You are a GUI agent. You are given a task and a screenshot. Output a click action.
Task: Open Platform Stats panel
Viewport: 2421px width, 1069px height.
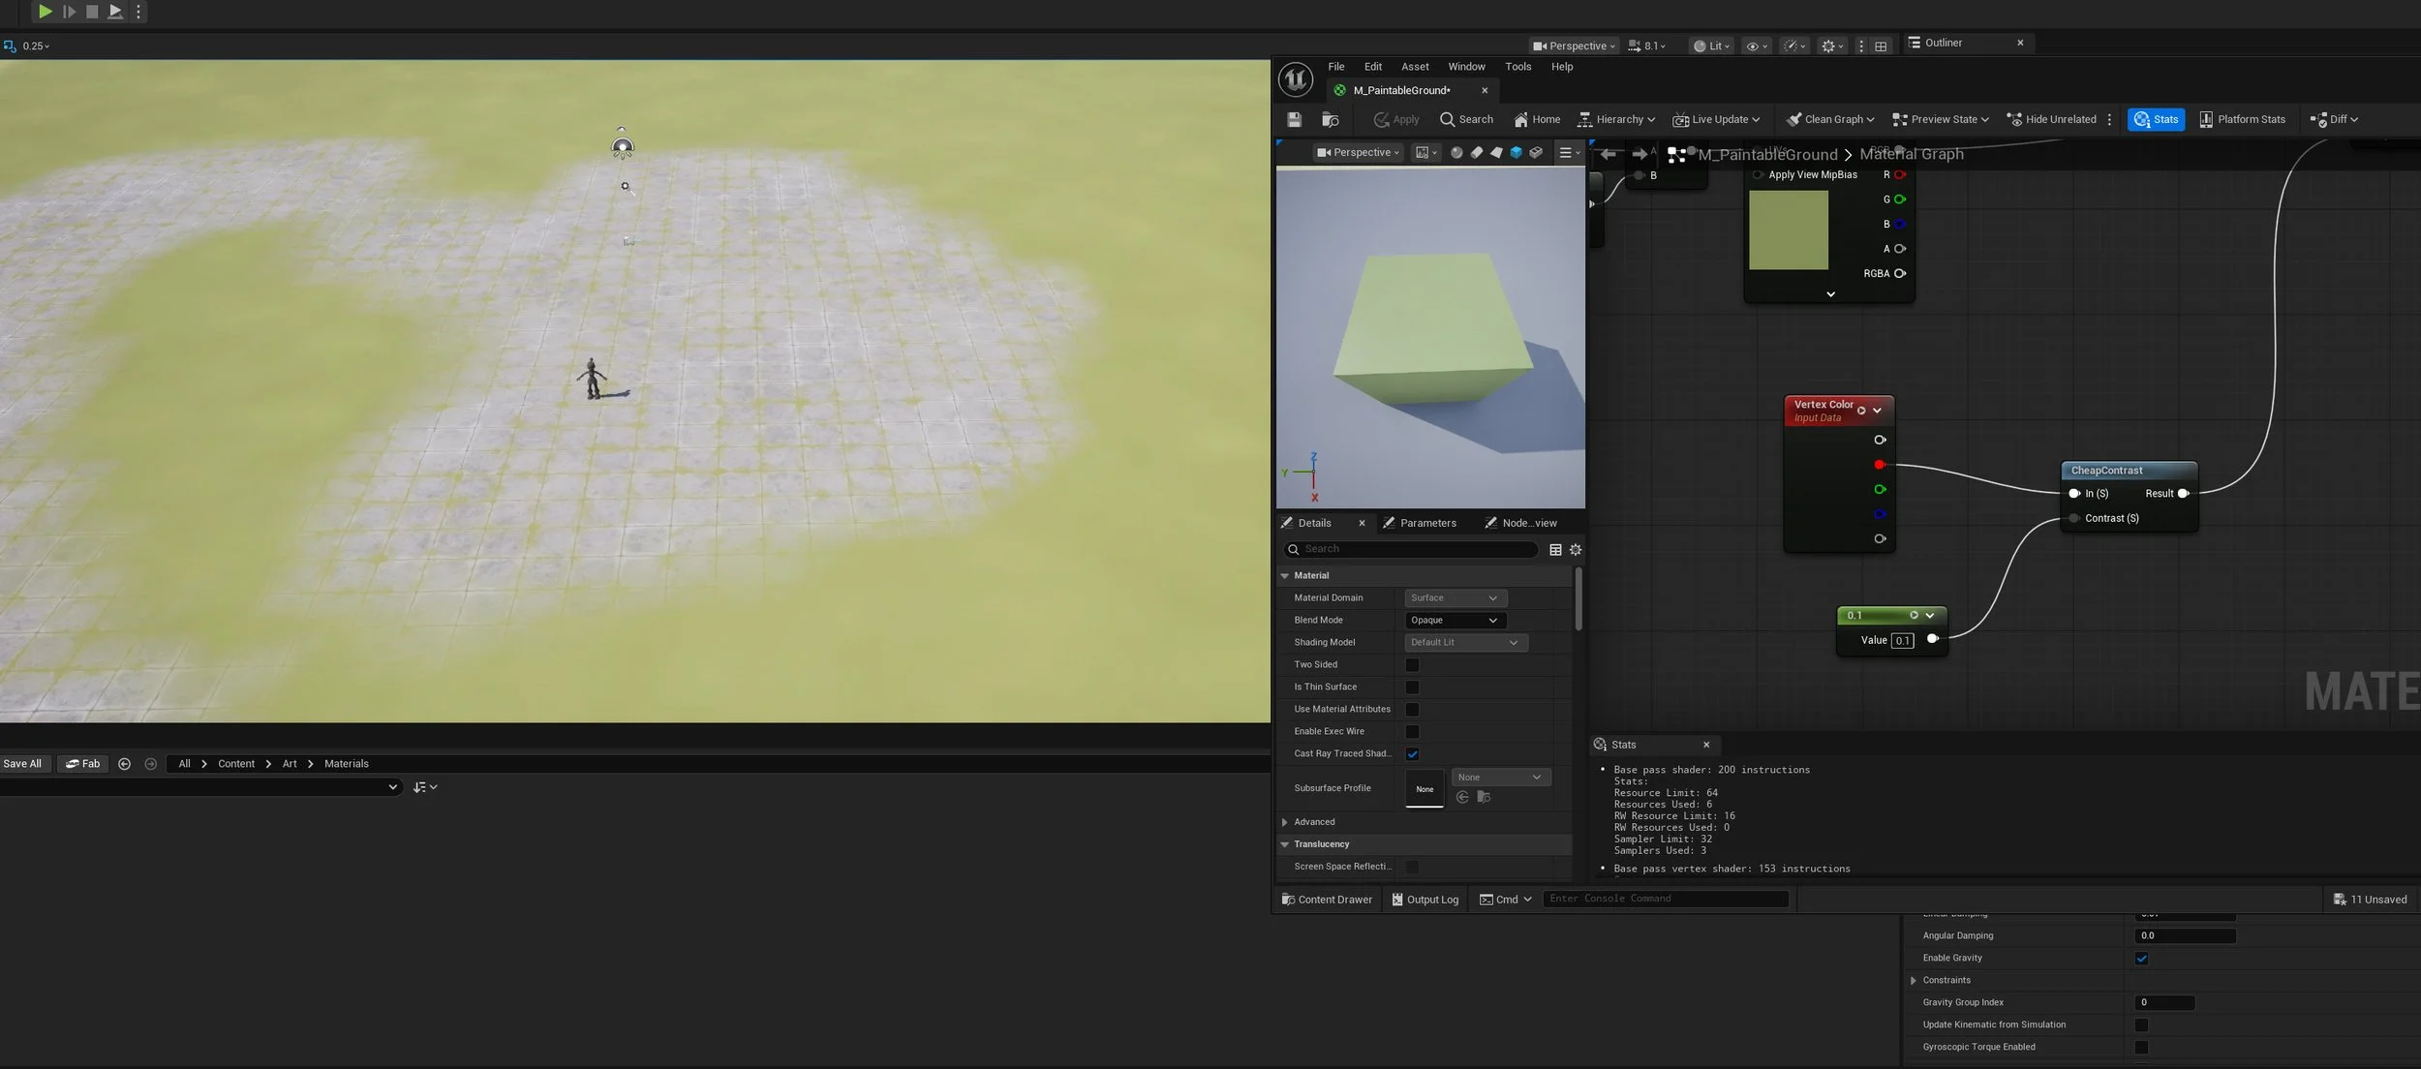(x=2242, y=119)
